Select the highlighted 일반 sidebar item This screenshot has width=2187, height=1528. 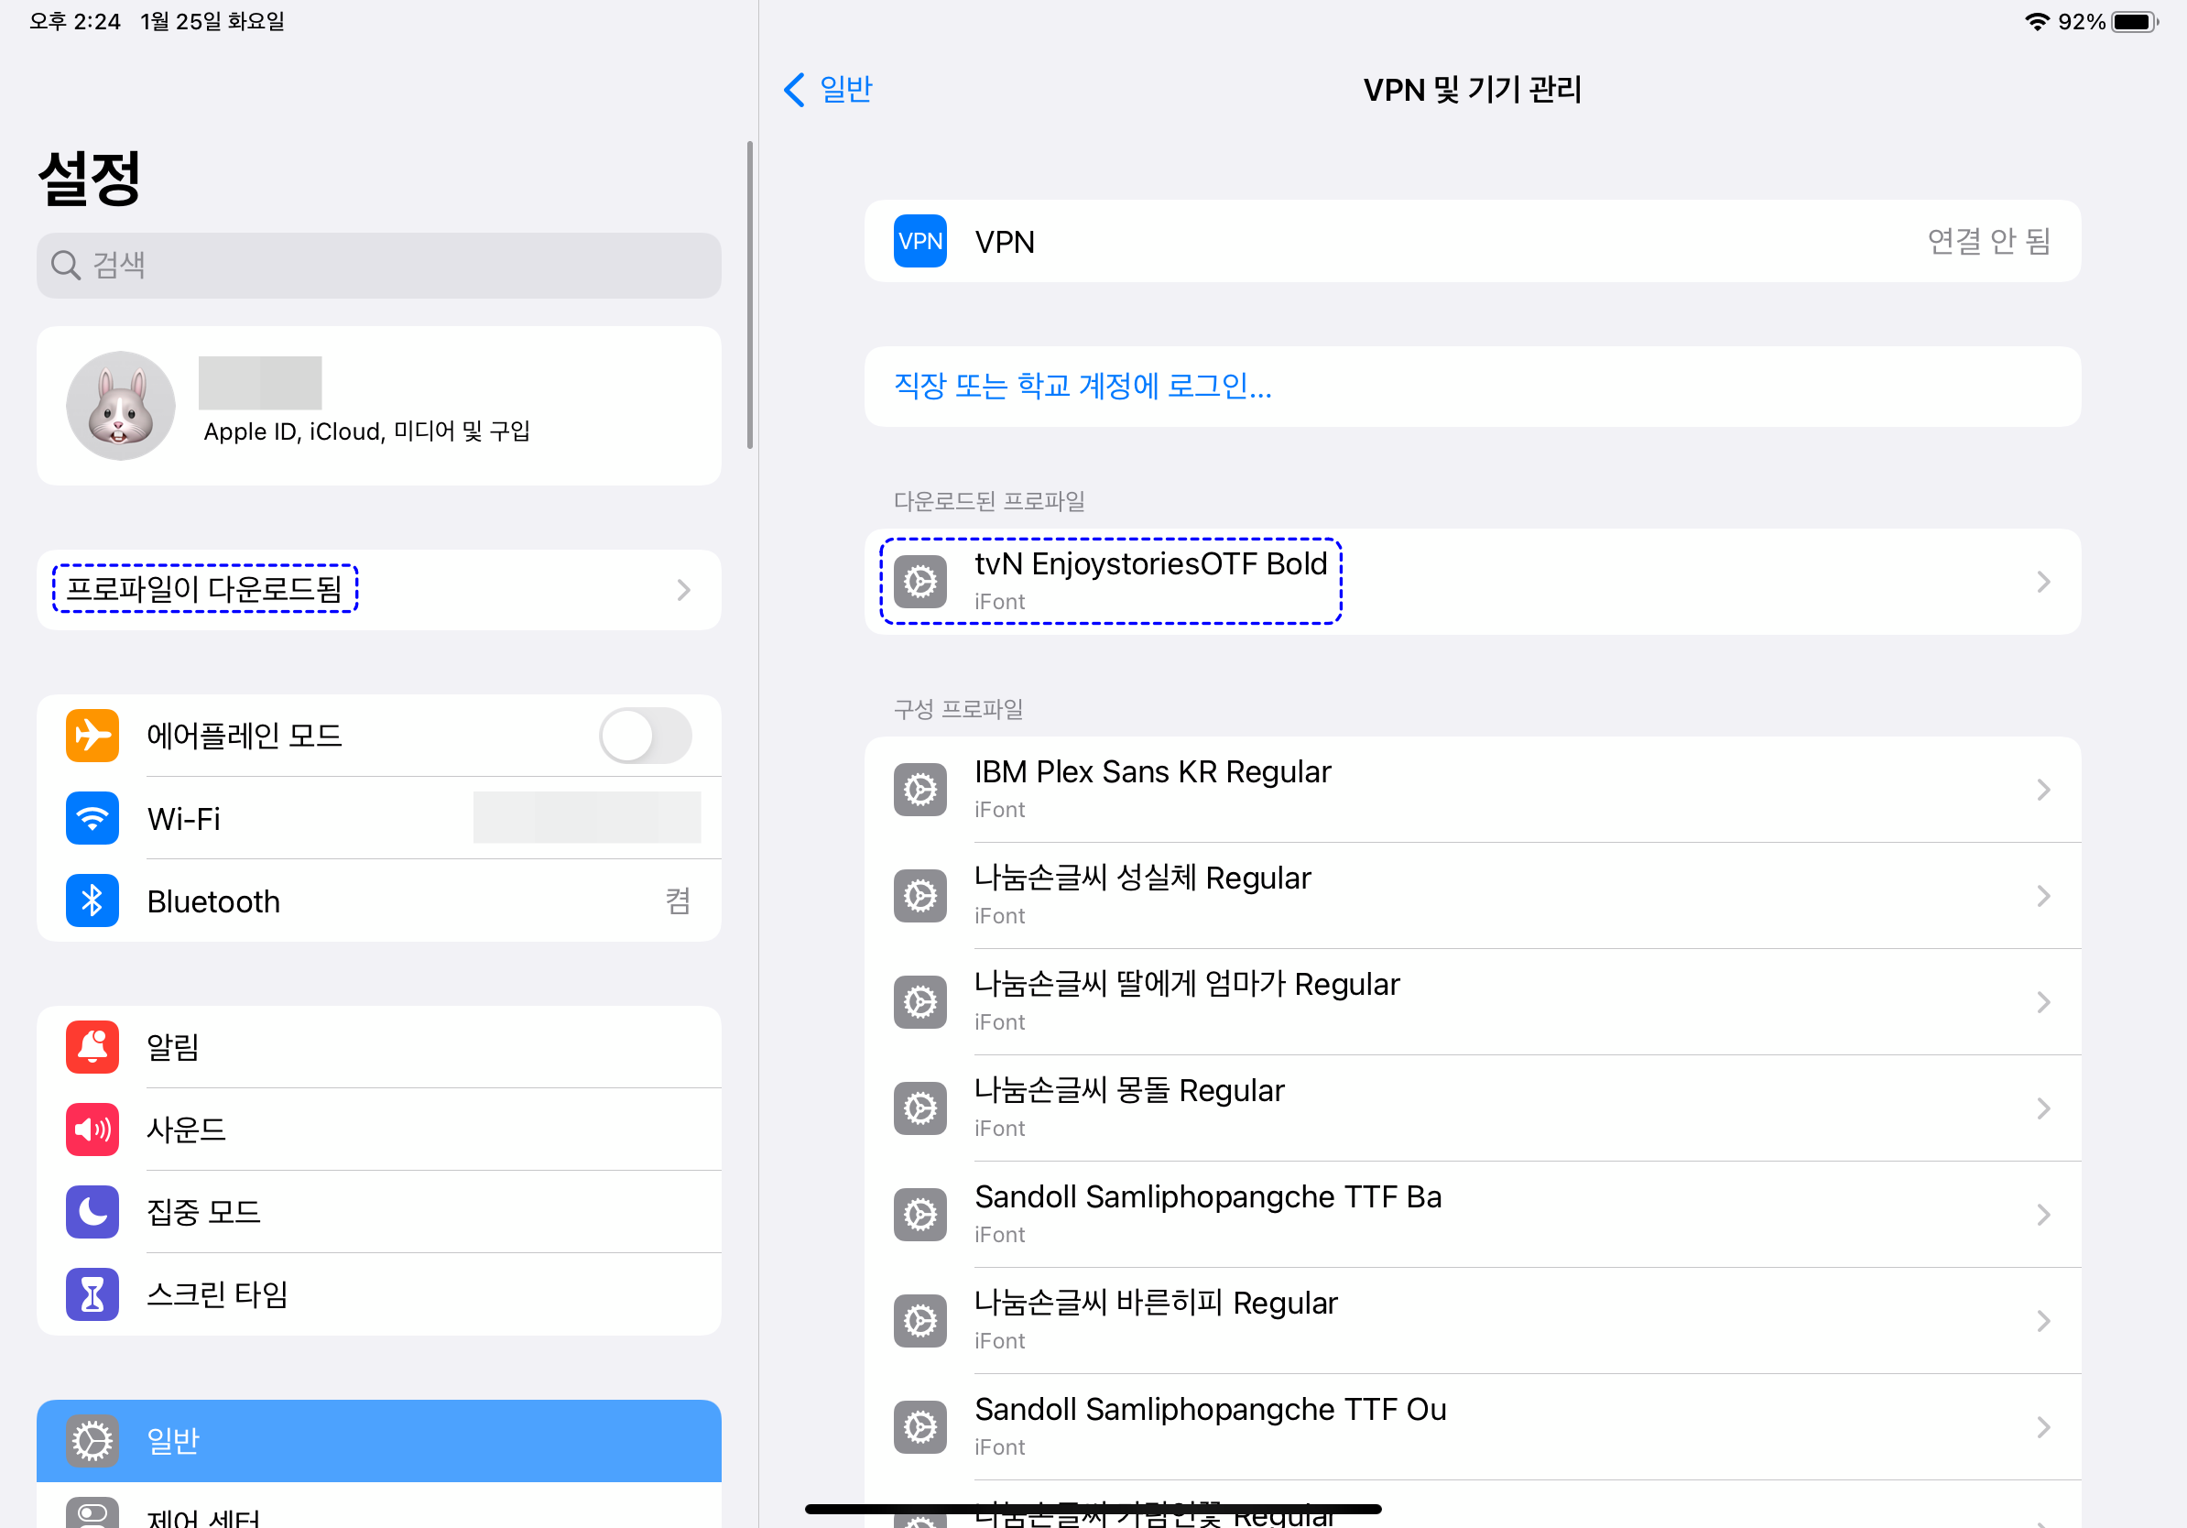379,1440
